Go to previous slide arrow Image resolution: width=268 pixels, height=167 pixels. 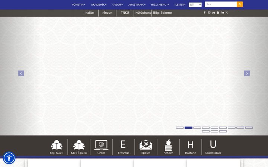21,73
